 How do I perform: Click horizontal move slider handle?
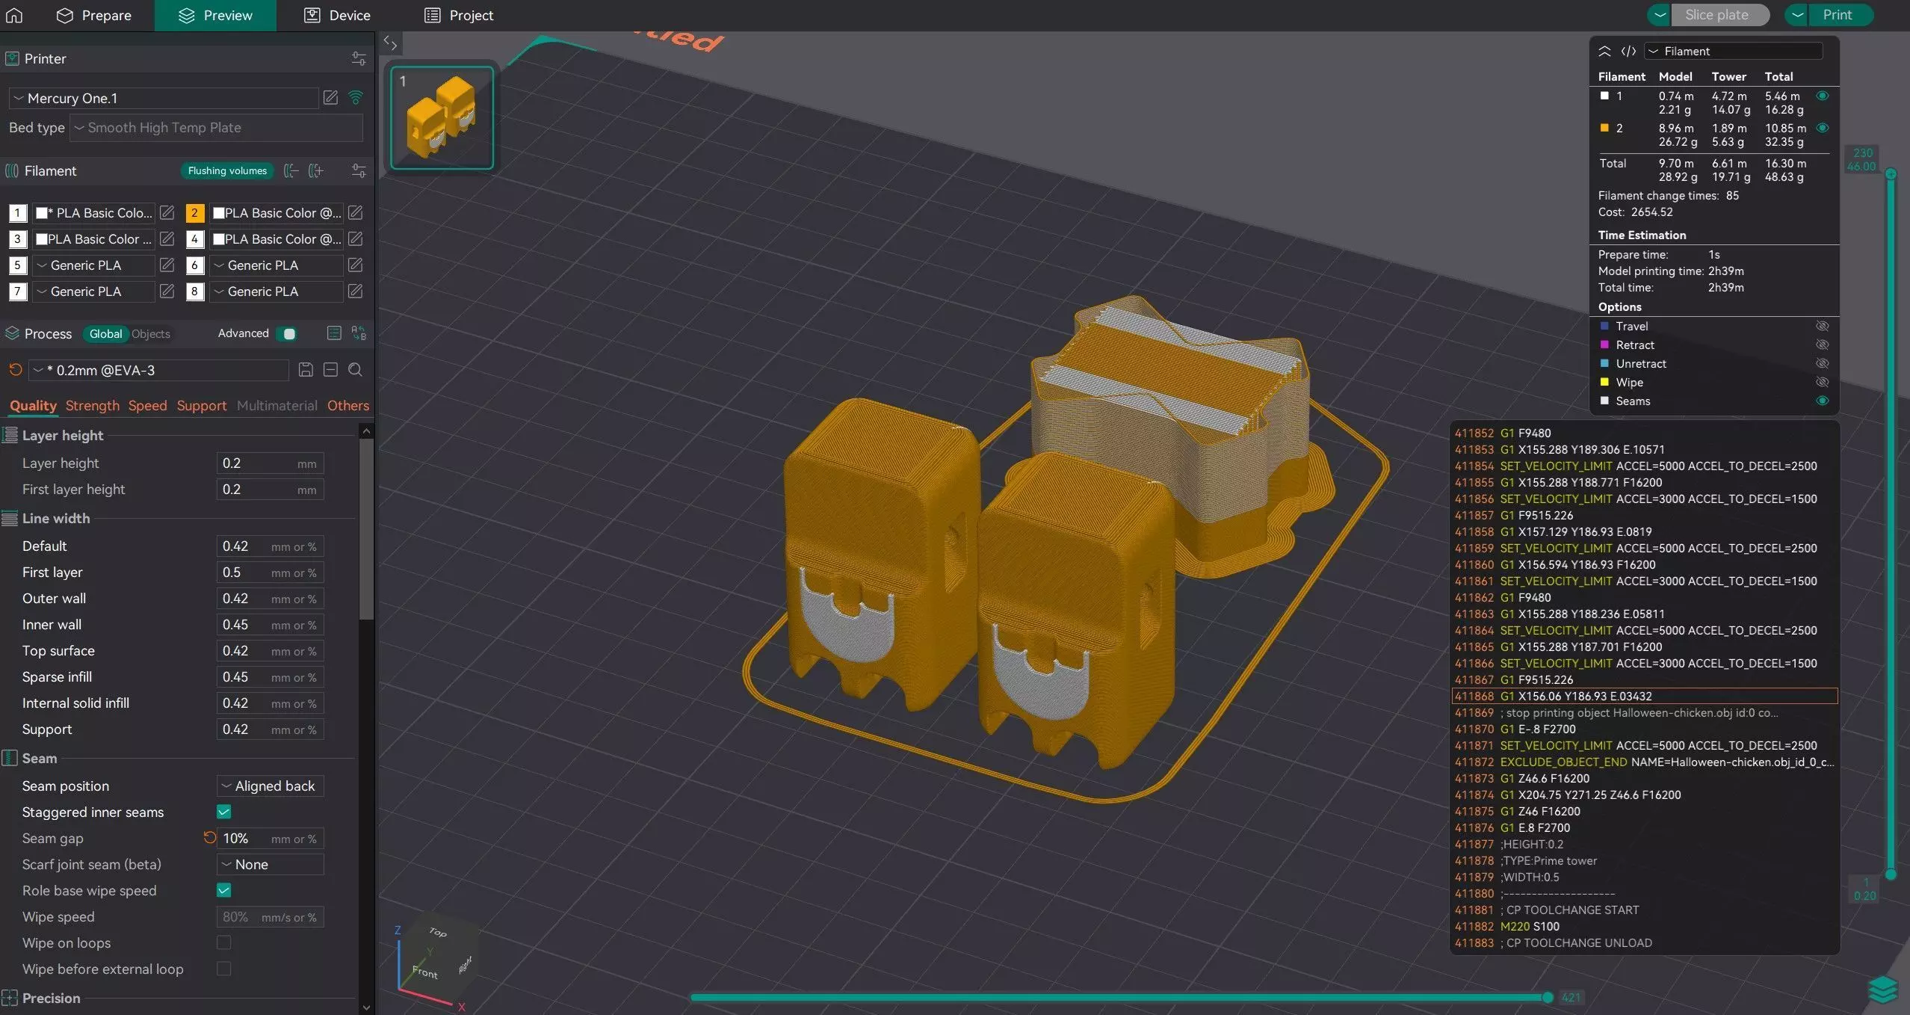pos(1548,997)
